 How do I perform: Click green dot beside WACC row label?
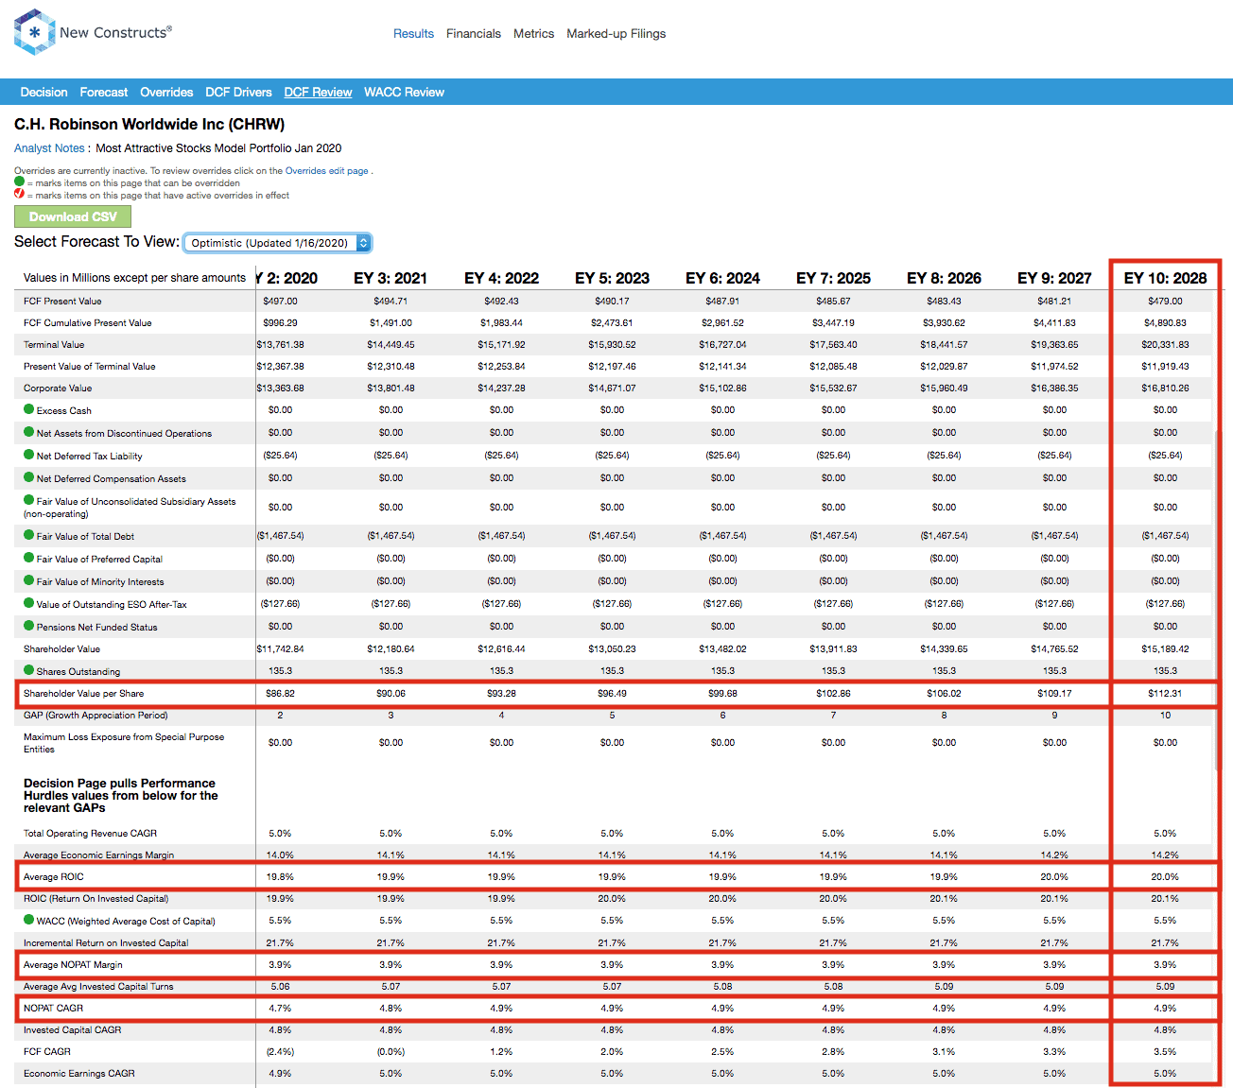pos(29,920)
